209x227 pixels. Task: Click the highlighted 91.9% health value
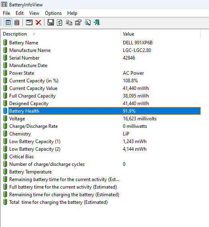129,111
